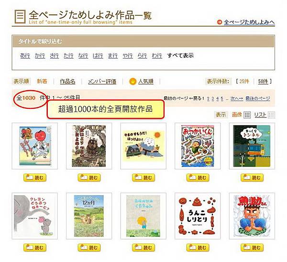Open the 12か月 book cover thumbnail
Screen dimensions: 287x262
pyautogui.click(x=89, y=216)
